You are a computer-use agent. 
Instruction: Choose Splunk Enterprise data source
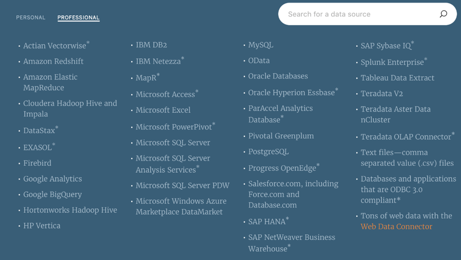click(393, 62)
